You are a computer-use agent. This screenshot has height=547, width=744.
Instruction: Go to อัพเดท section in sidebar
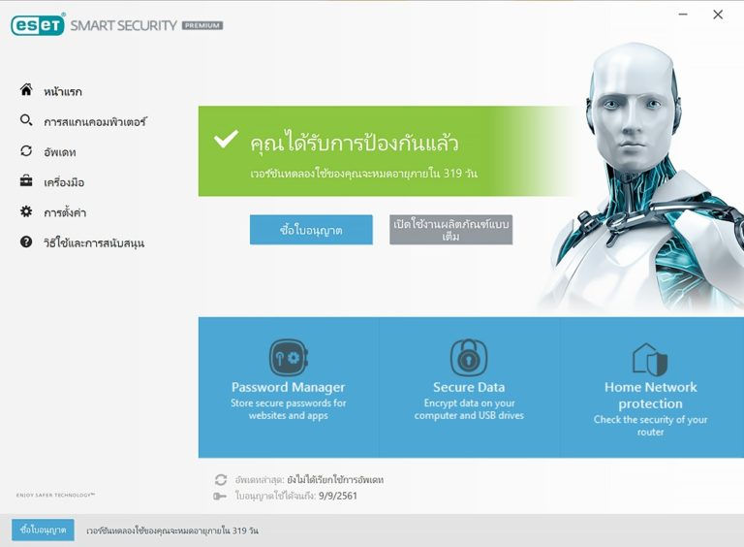point(60,152)
